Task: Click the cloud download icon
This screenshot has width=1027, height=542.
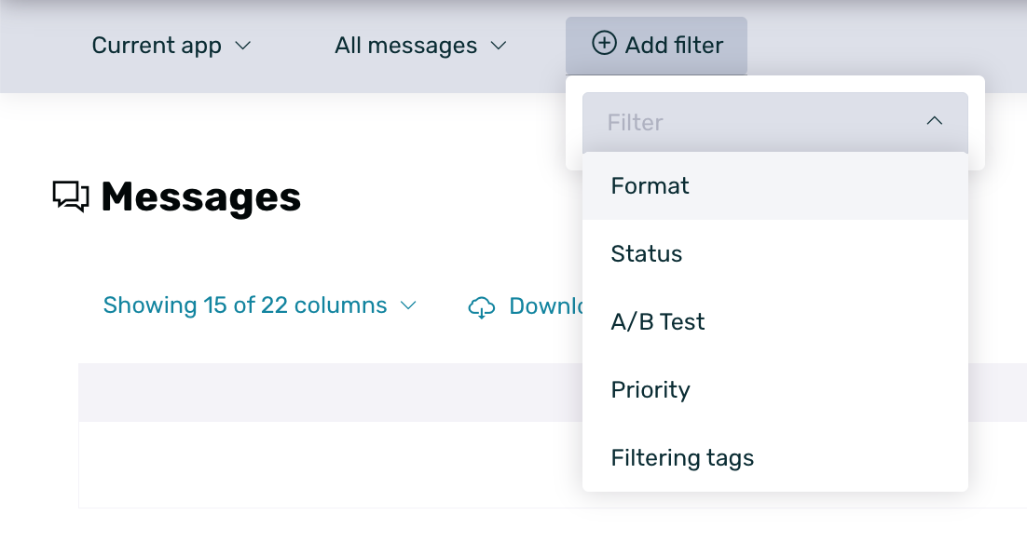Action: pos(481,306)
